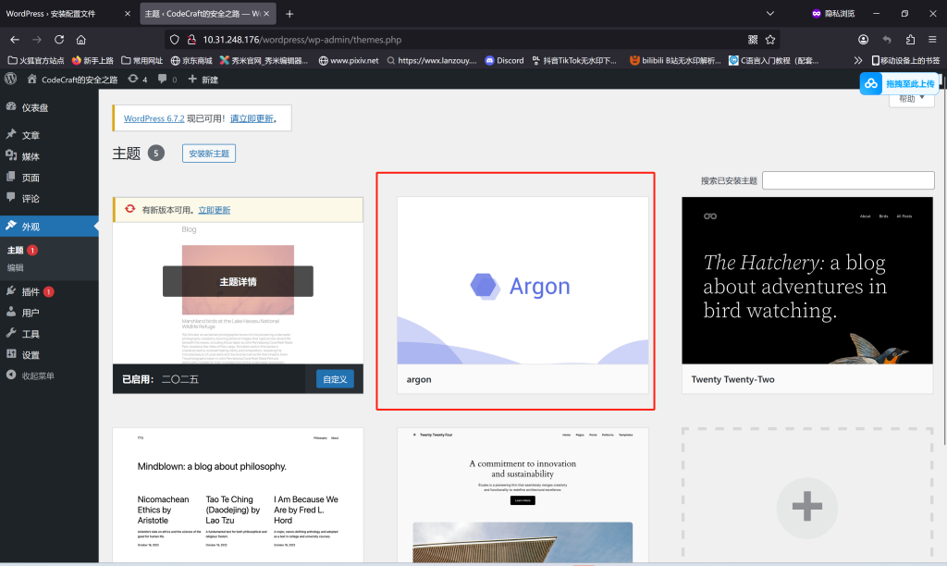Image resolution: width=947 pixels, height=566 pixels.
Task: Open the 外观 appearance menu
Action: pyautogui.click(x=49, y=227)
